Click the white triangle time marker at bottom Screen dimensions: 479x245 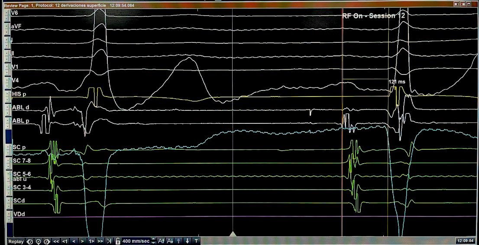pos(233,234)
